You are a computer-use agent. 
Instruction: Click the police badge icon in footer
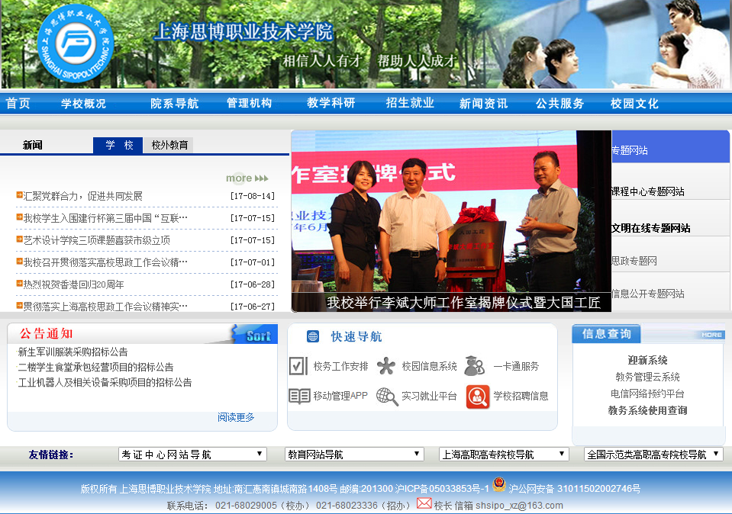[499, 485]
